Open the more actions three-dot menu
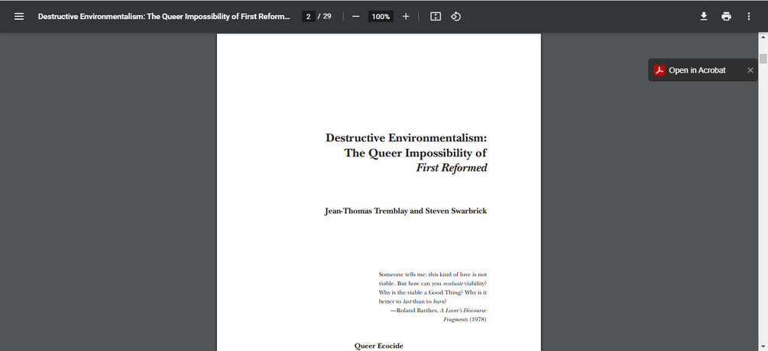The image size is (768, 351). click(748, 17)
